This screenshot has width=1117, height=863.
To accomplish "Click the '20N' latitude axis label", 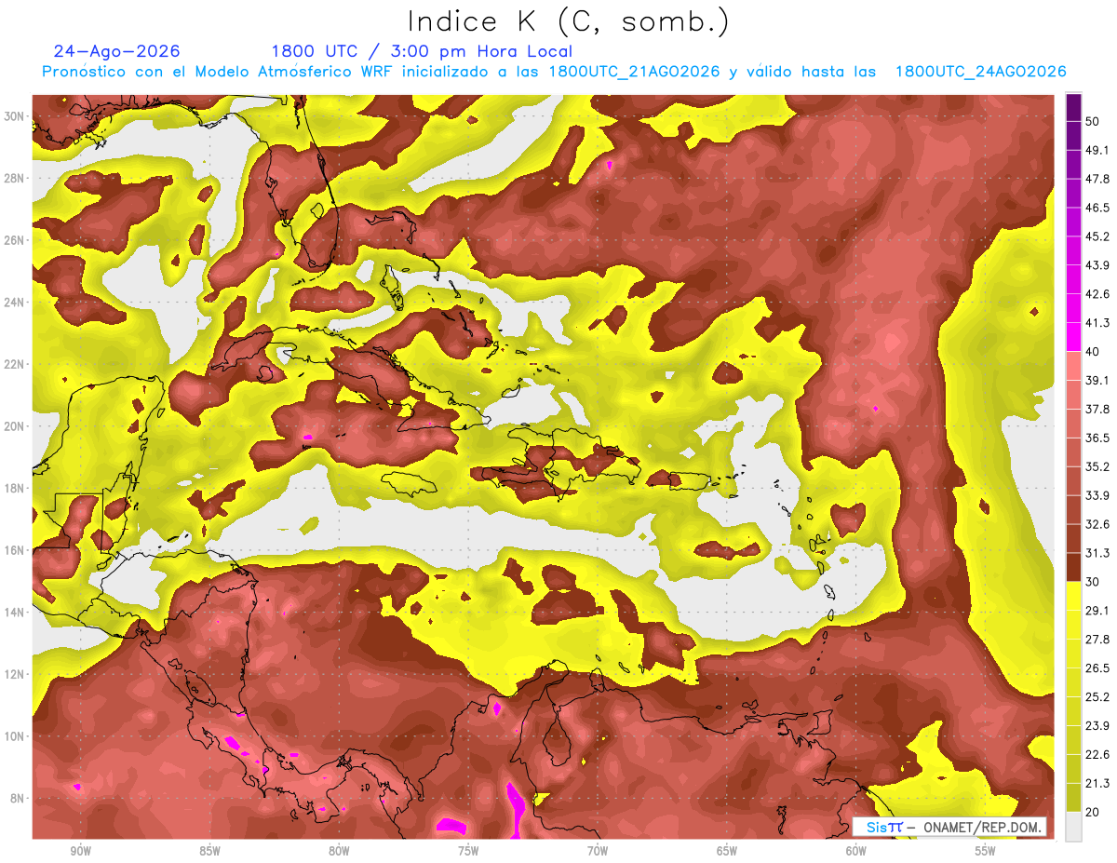I will point(14,426).
